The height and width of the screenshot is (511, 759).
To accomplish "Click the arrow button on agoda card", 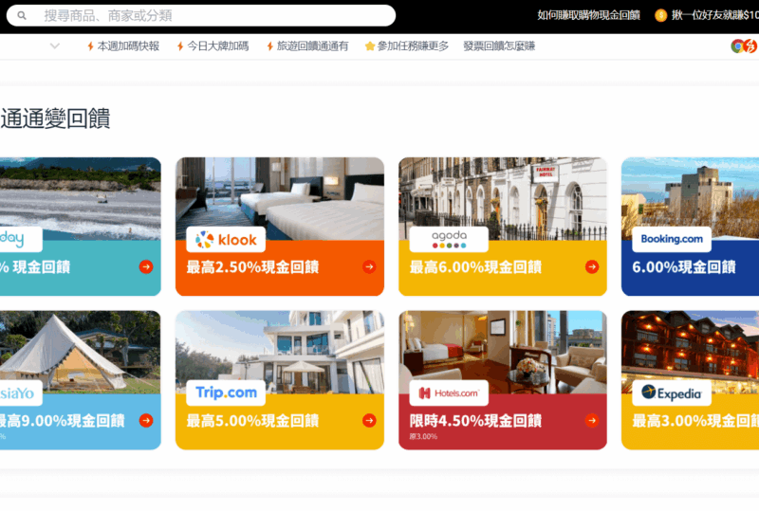I will coord(591,266).
